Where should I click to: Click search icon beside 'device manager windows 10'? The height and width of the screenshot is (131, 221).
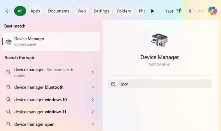9,99
